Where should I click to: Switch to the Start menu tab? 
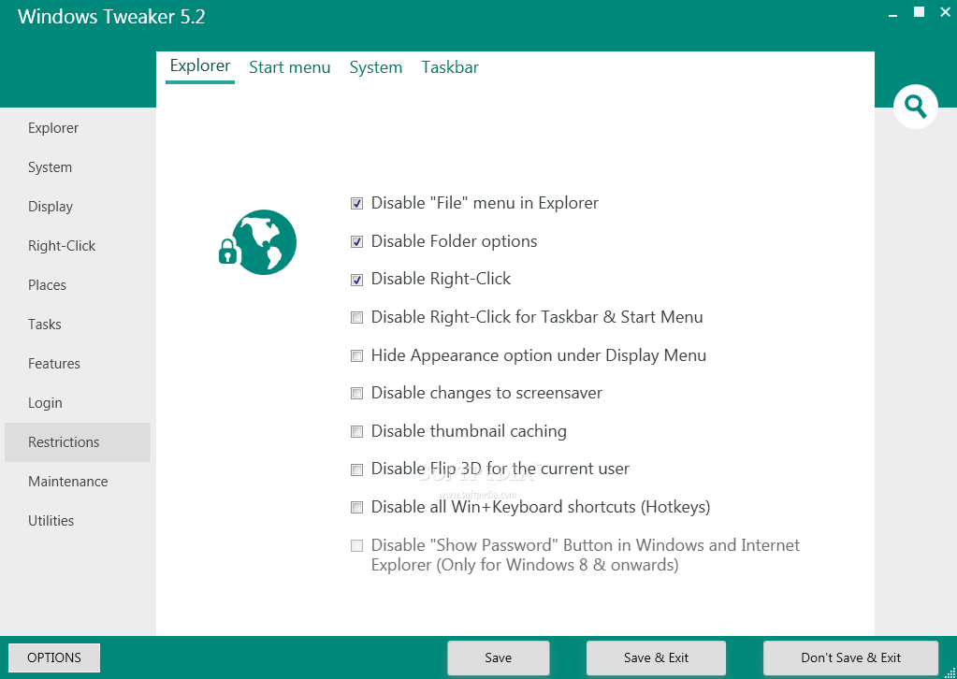point(289,67)
